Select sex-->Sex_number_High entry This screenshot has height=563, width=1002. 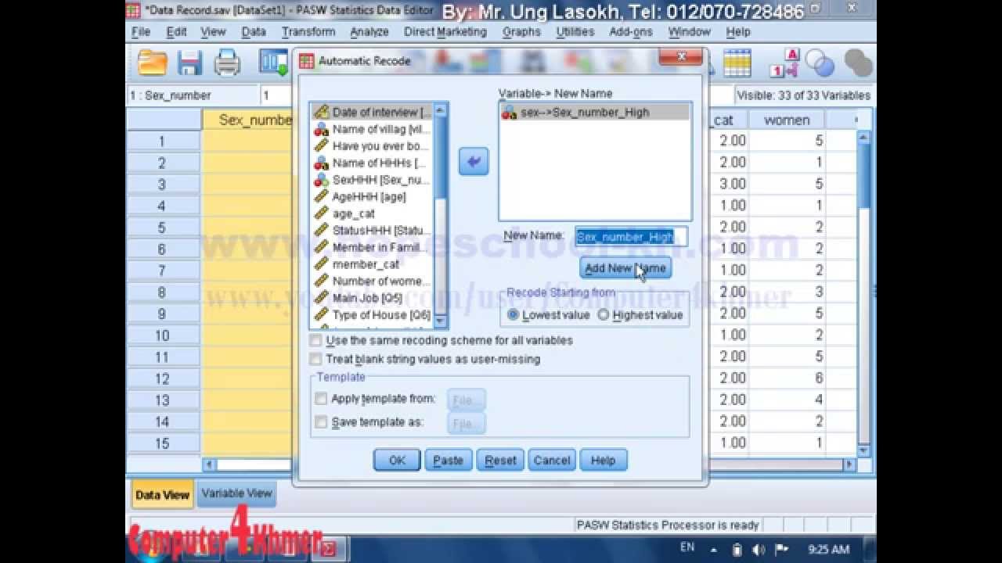click(595, 112)
